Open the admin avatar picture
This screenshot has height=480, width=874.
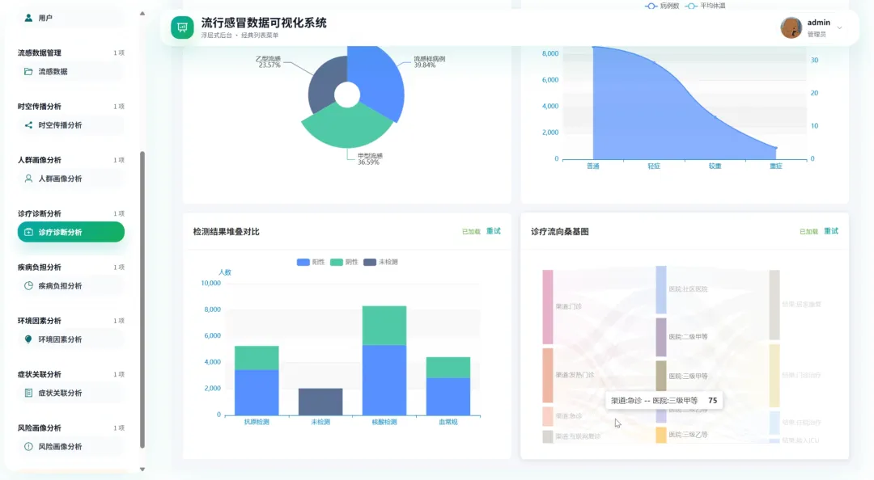click(x=791, y=27)
